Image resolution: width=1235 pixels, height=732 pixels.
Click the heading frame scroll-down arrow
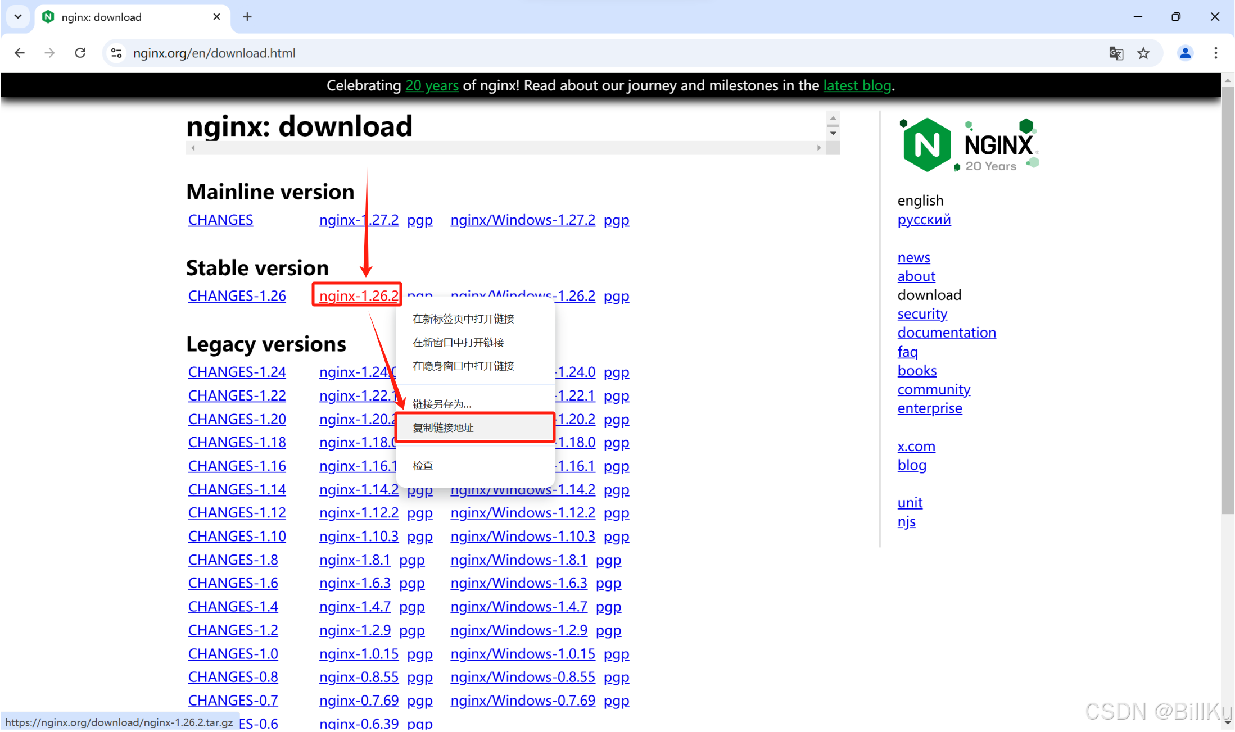tap(833, 134)
